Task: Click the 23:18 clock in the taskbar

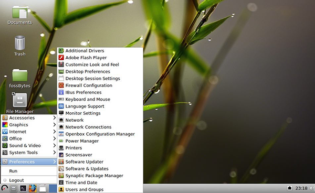Action: click(301, 188)
